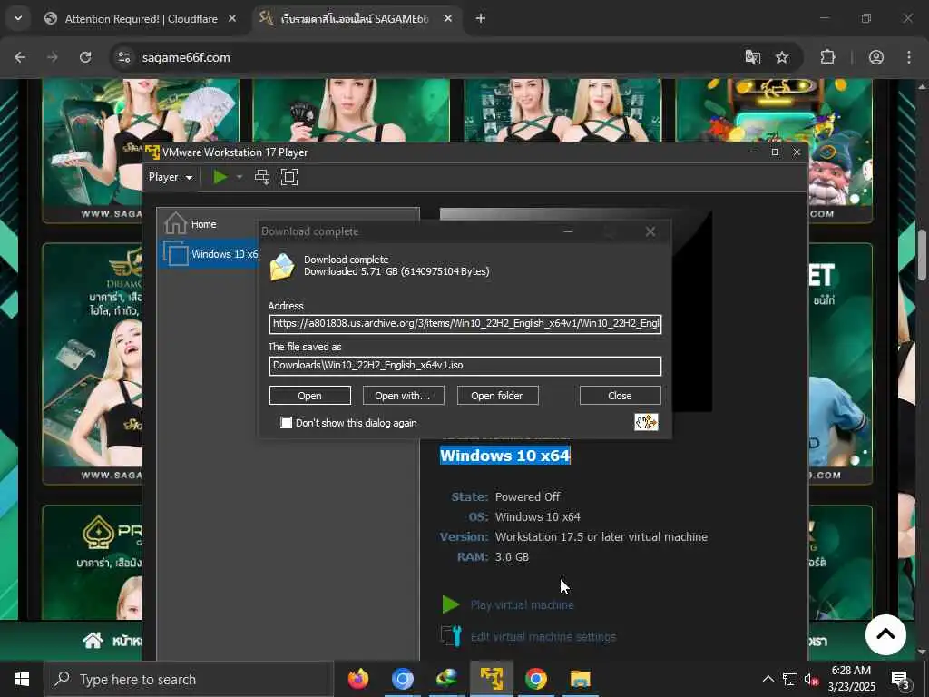The width and height of the screenshot is (929, 697).
Task: Click the Send Ctrl+Alt+Del toolbar icon
Action: click(x=262, y=177)
